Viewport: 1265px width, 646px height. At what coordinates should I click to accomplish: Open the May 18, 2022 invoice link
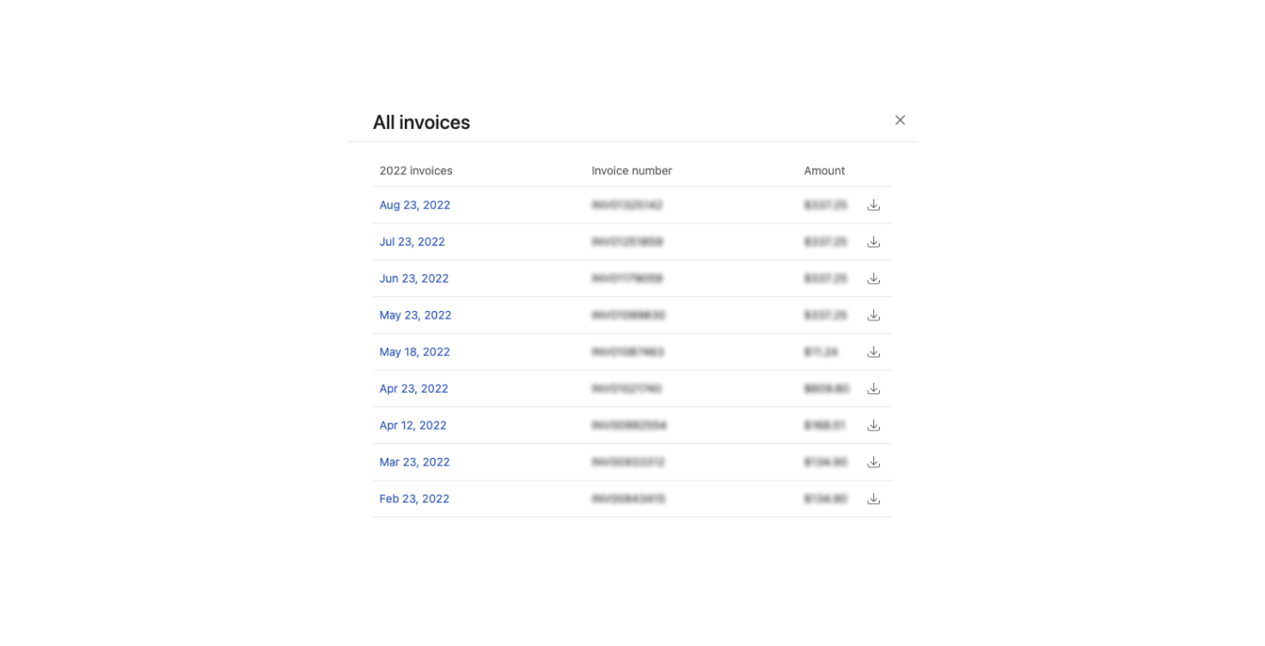[414, 352]
